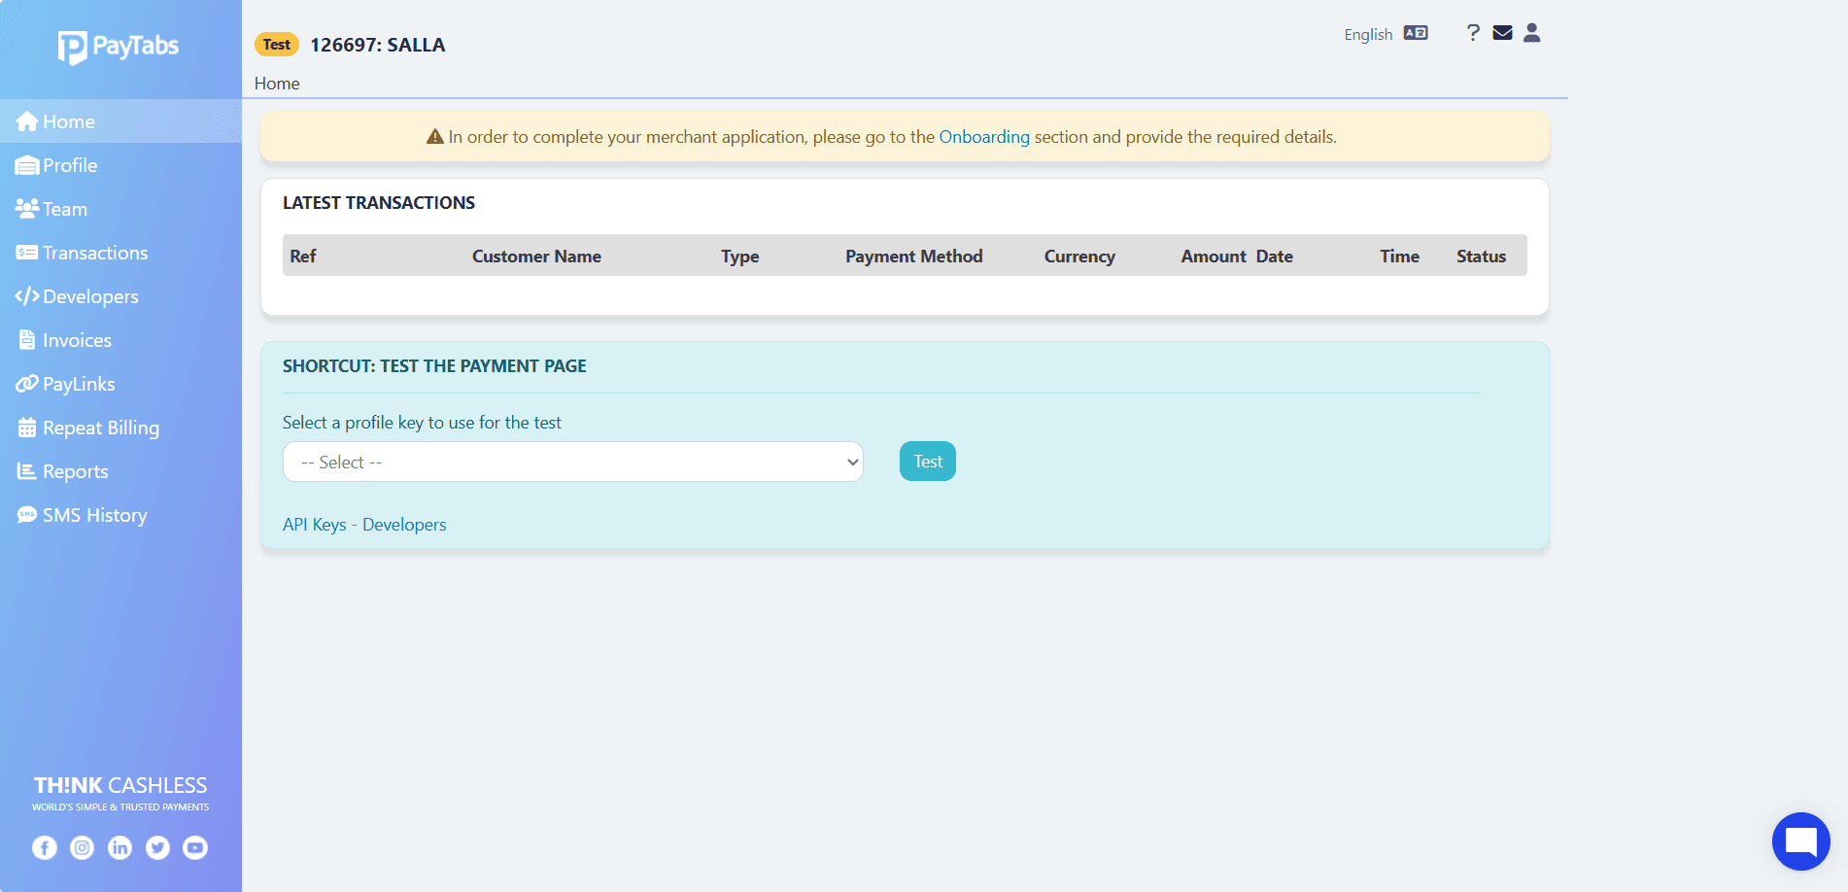Image resolution: width=1848 pixels, height=892 pixels.
Task: Open PayLinks from the sidebar
Action: click(x=79, y=384)
